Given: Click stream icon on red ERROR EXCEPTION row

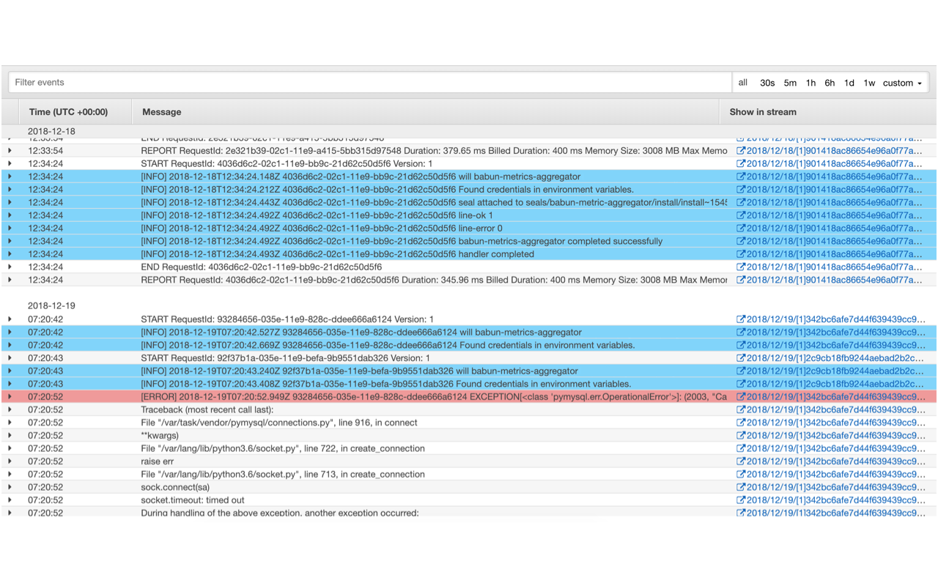Looking at the screenshot, I should coord(740,397).
